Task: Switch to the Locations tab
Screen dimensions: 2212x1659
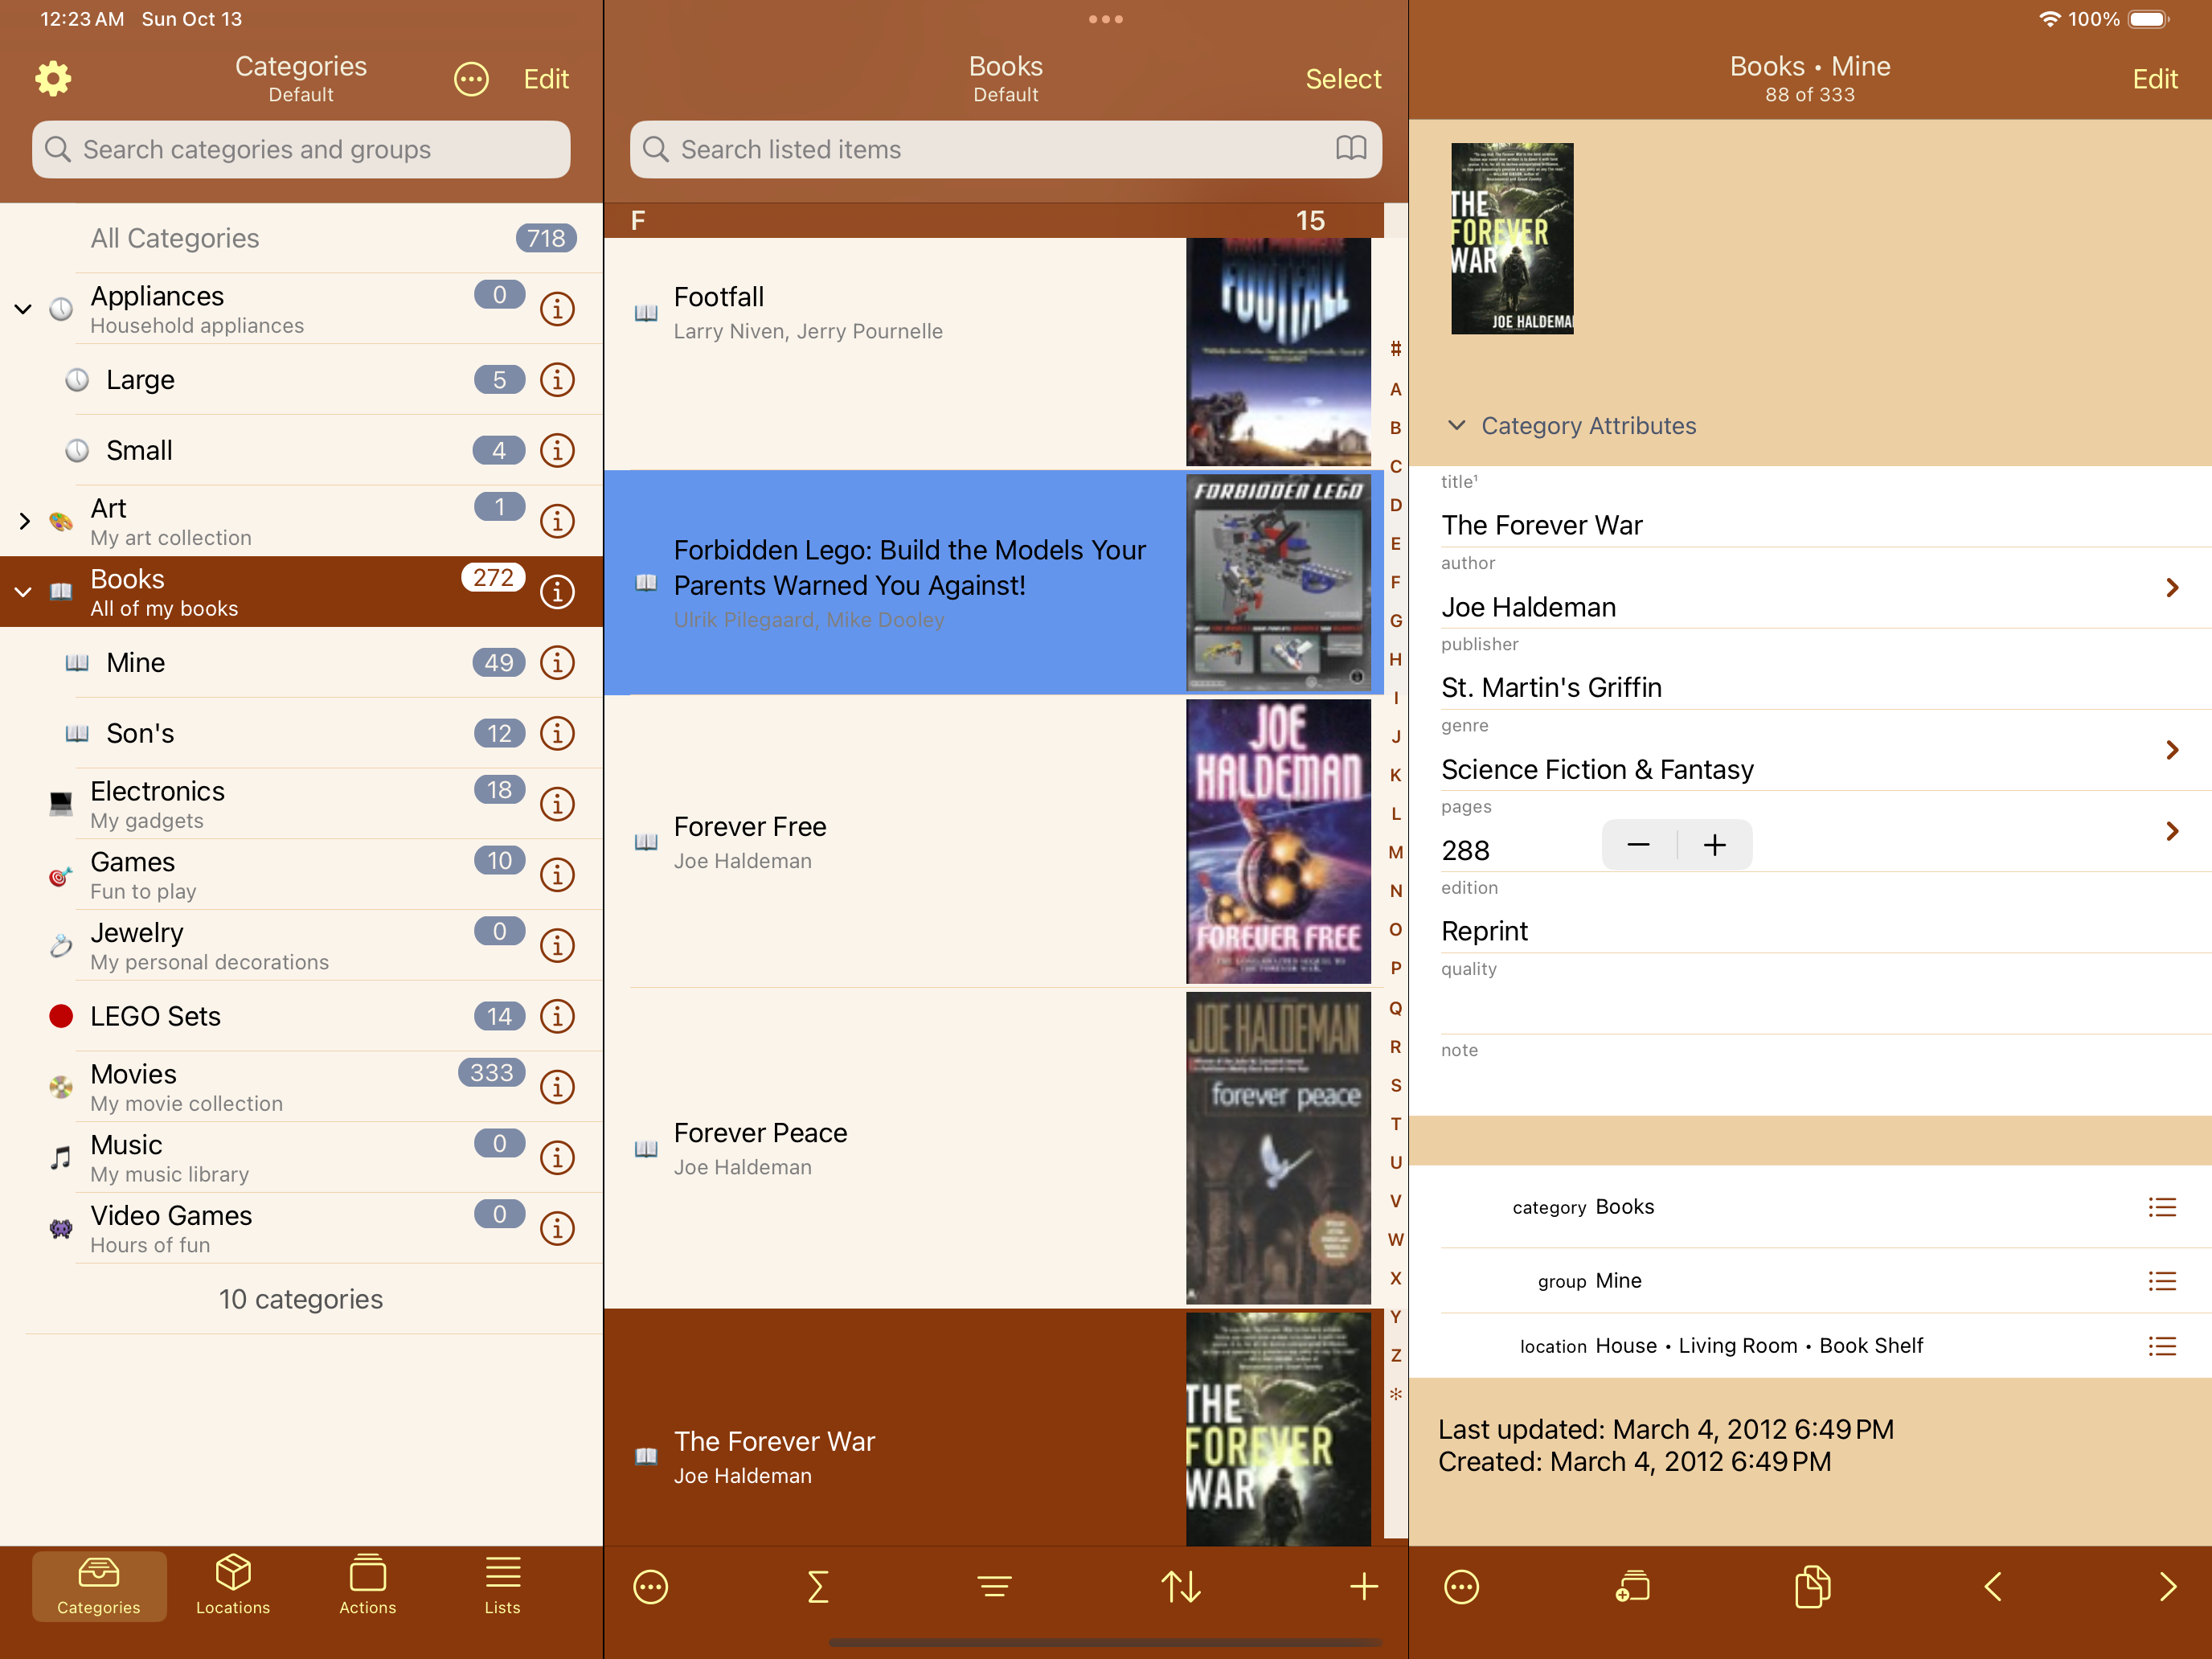Action: (233, 1584)
